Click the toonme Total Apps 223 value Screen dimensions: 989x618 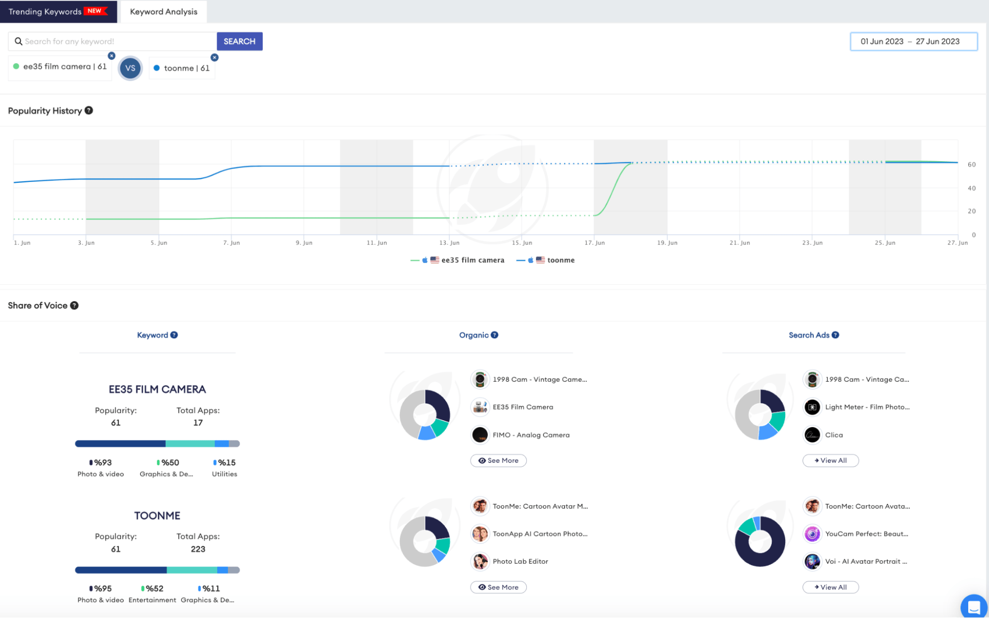point(198,549)
